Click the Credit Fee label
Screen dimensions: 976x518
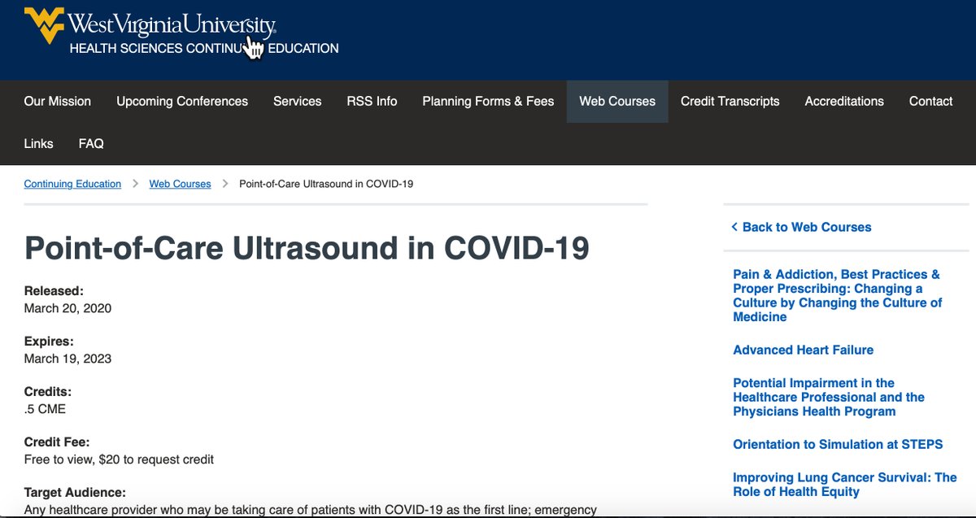pos(57,442)
